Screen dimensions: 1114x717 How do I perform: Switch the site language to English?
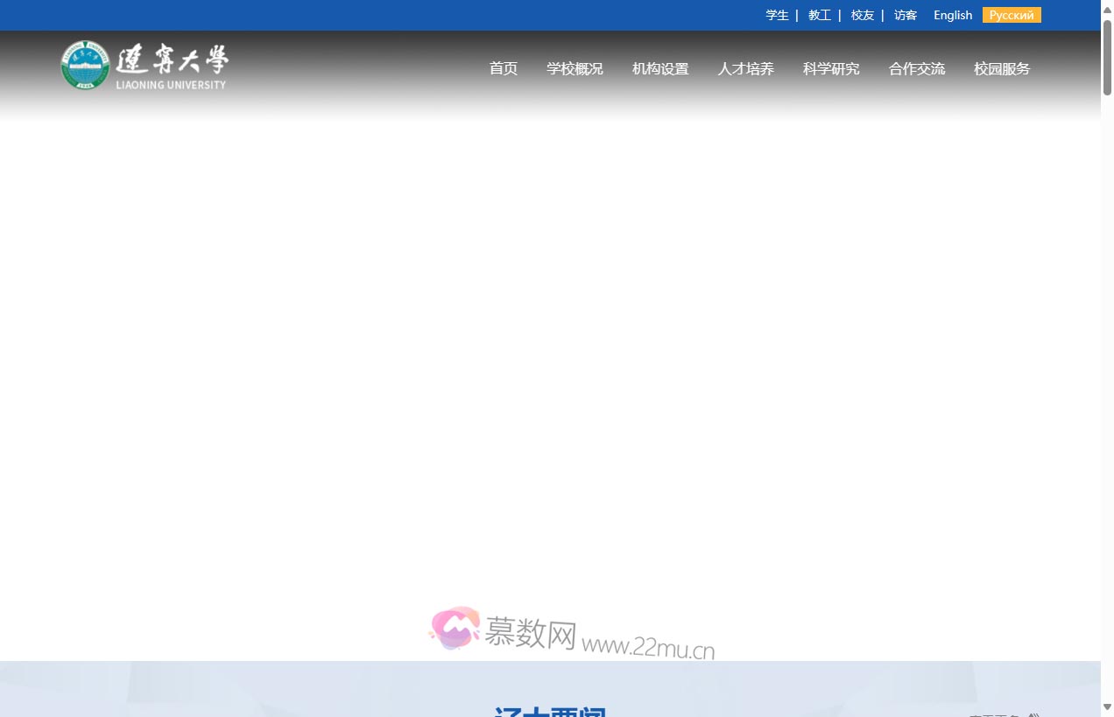[x=952, y=15]
